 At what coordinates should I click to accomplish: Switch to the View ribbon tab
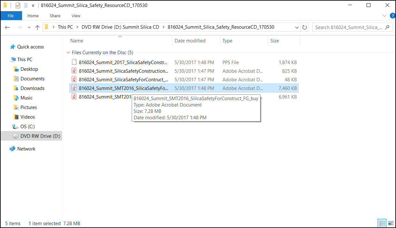tap(76, 16)
